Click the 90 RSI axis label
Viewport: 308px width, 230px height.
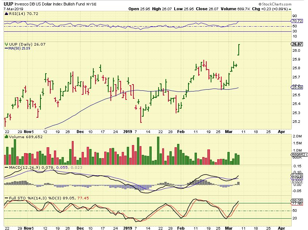point(295,16)
